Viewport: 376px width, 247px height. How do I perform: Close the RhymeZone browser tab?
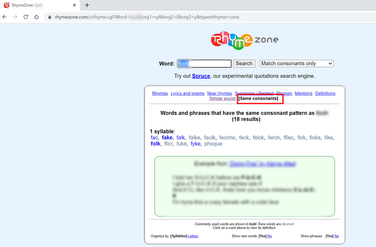point(74,5)
